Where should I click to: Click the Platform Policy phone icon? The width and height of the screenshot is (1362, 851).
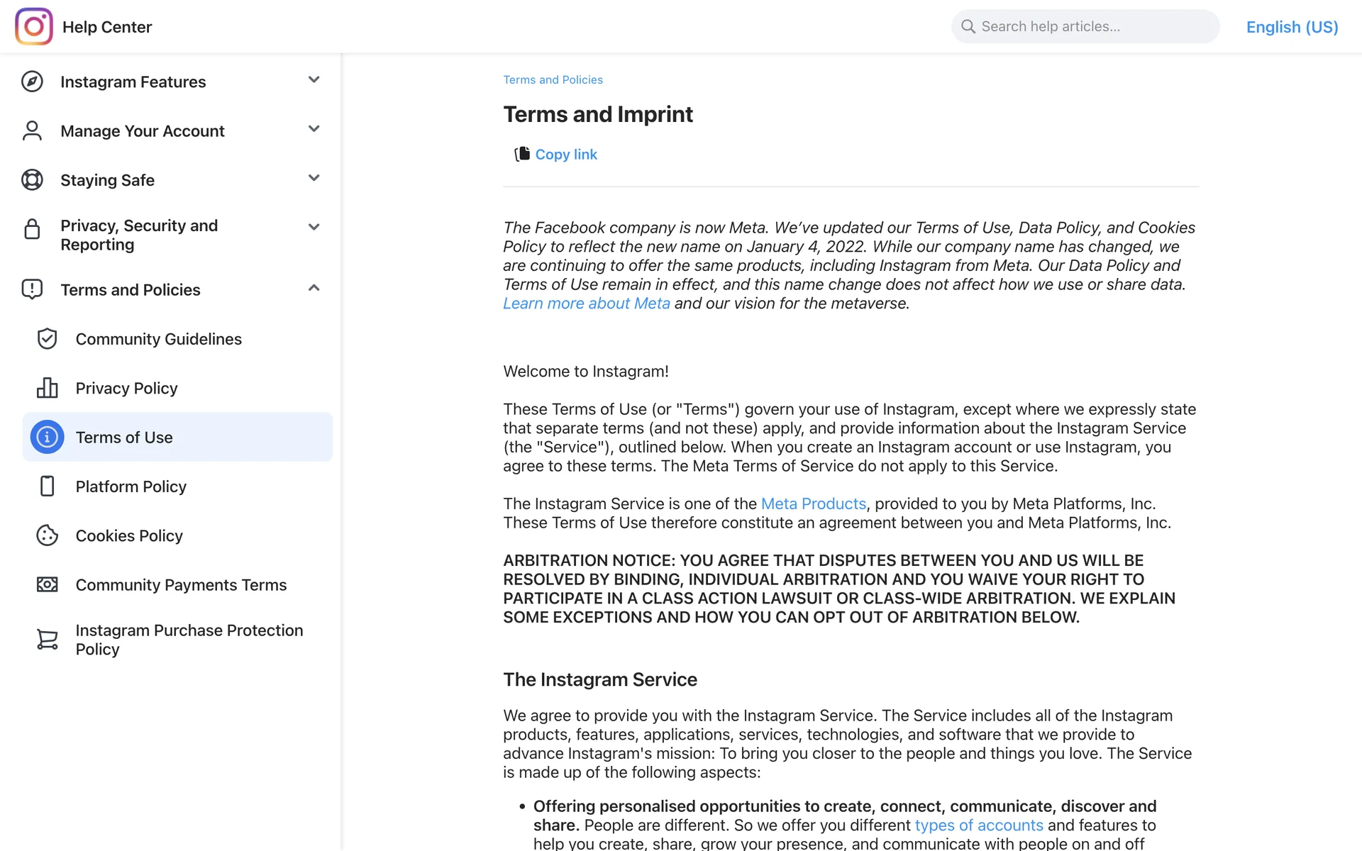(x=47, y=486)
